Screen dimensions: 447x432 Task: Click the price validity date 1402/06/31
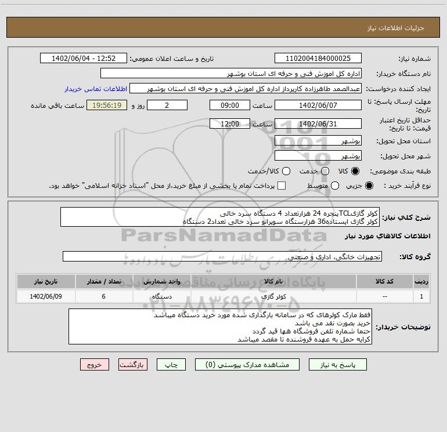coord(318,124)
